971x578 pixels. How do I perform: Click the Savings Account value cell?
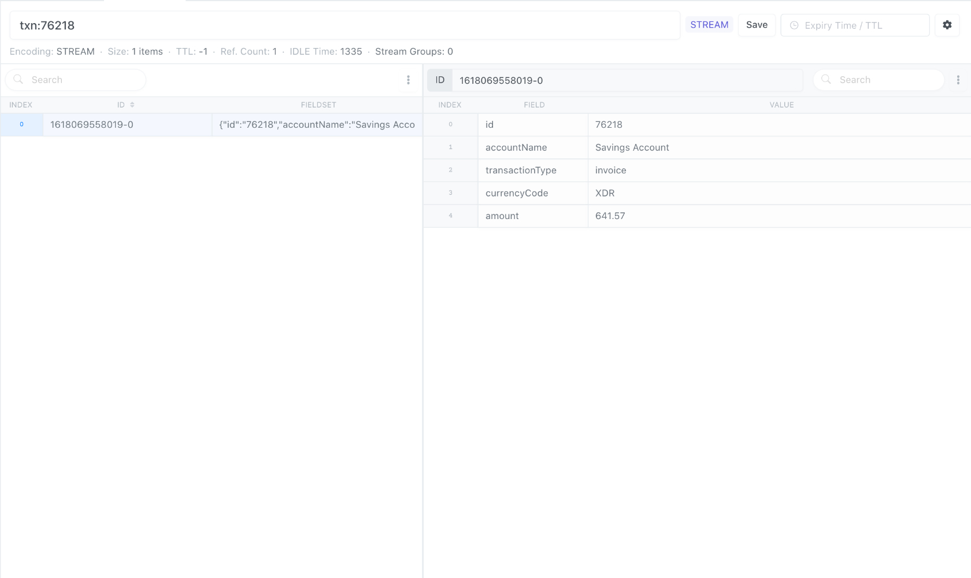[x=632, y=147]
